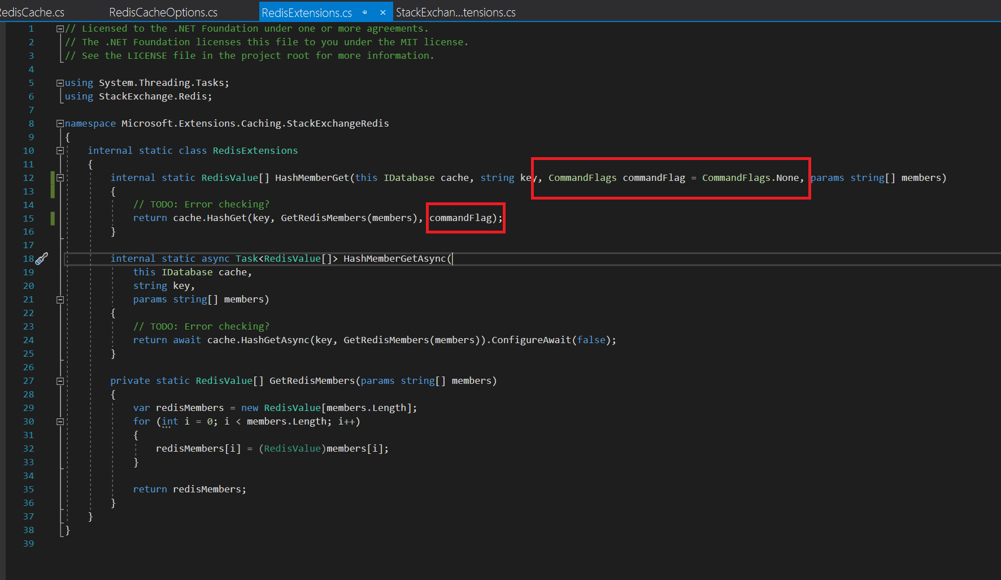This screenshot has width=1001, height=580.
Task: Toggle folding of the GetRedisMembers method
Action: pyautogui.click(x=60, y=380)
